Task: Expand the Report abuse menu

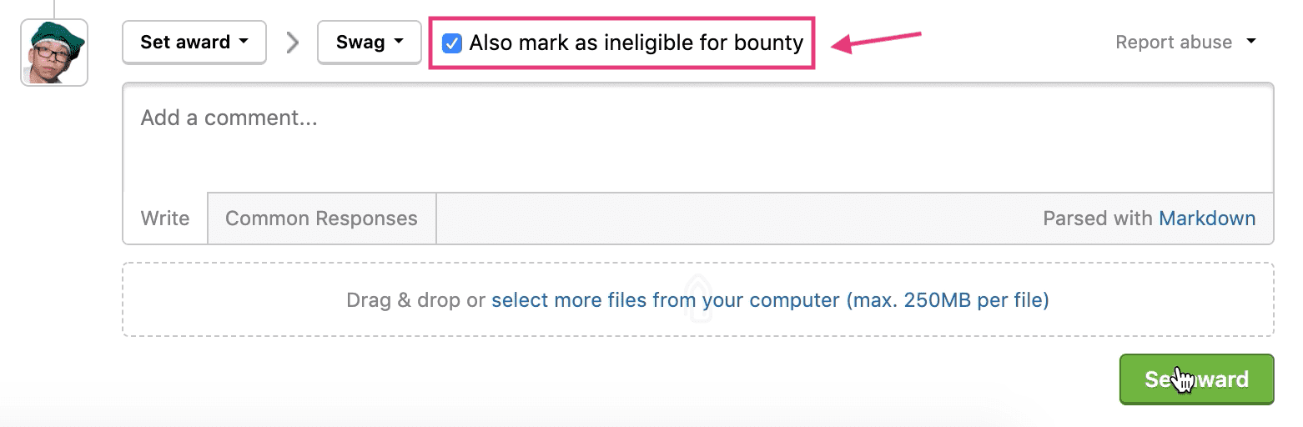Action: point(1173,43)
